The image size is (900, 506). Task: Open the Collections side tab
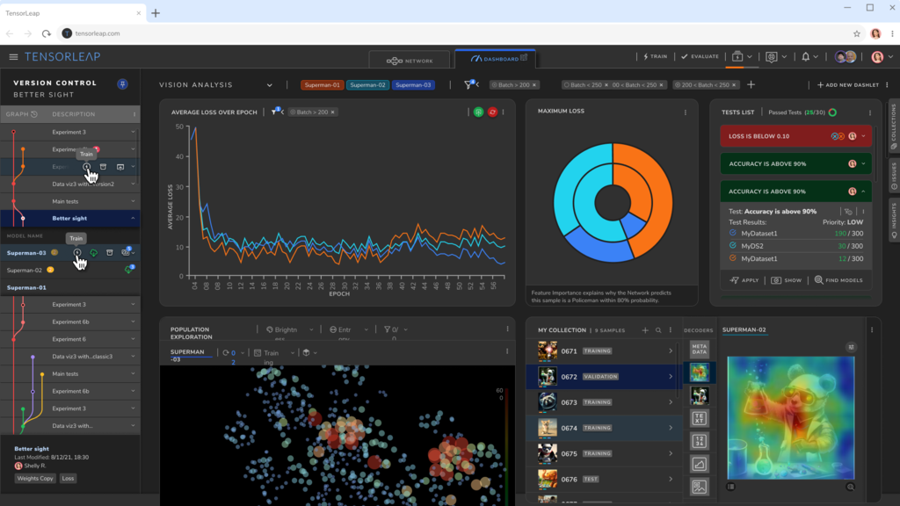click(894, 127)
